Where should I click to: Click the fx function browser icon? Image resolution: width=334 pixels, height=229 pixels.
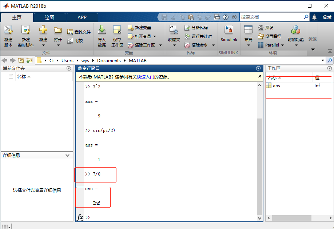(80, 217)
